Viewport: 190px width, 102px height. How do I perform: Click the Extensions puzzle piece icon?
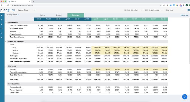(183, 5)
